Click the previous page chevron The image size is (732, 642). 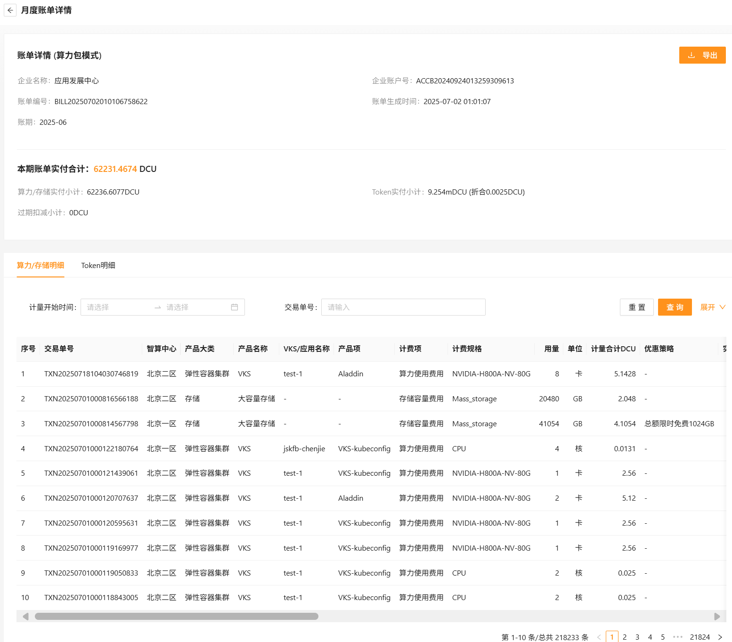click(599, 637)
